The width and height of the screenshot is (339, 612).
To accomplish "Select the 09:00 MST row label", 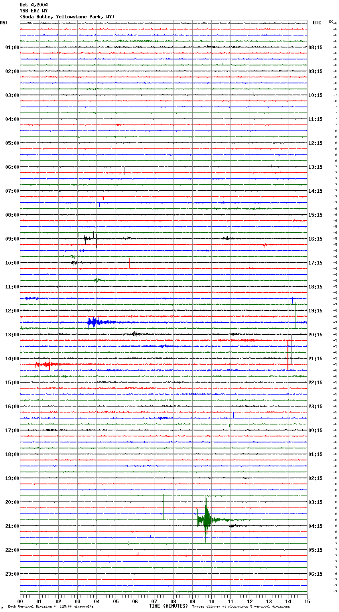I will pyautogui.click(x=12, y=239).
